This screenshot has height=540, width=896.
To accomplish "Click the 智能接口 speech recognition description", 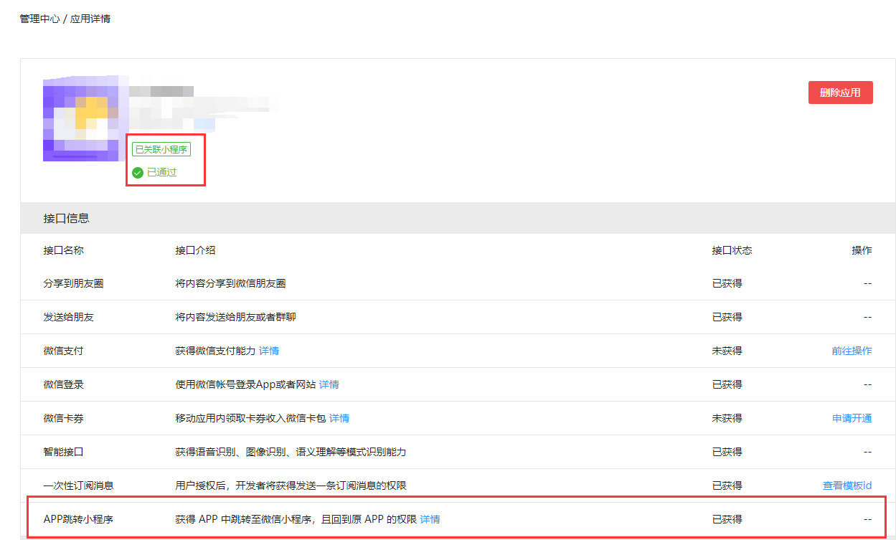I will 291,452.
